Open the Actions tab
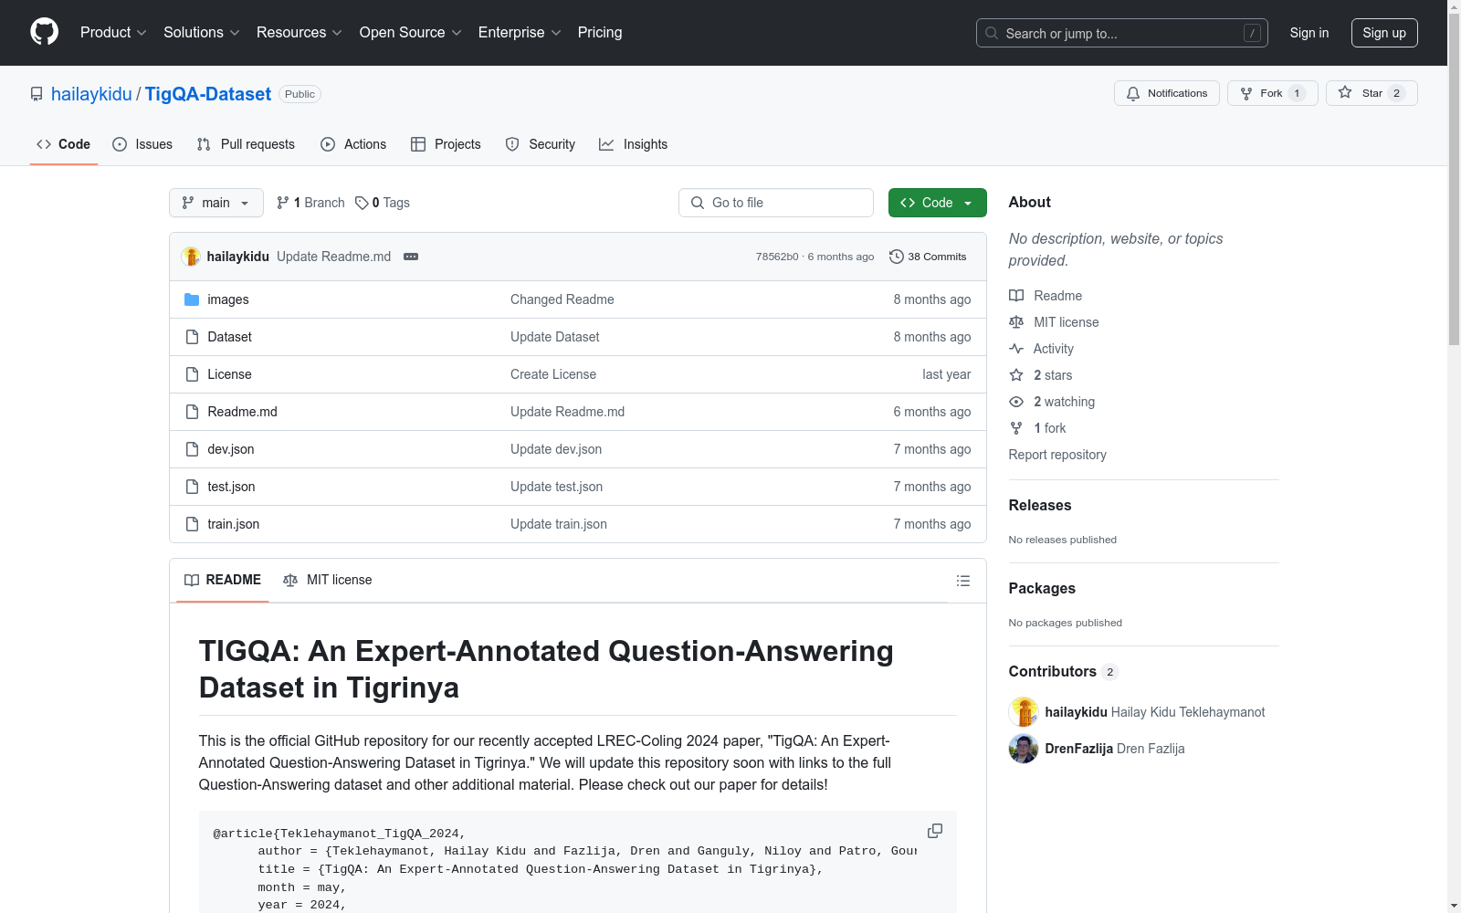 click(353, 144)
